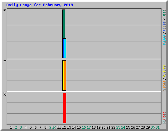Select the red KBytes bar for day 12
Image resolution: width=168 pixels, height=131 pixels.
[x=65, y=108]
